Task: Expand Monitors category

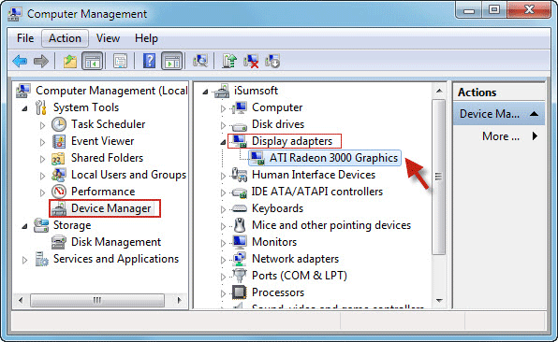Action: 223,243
